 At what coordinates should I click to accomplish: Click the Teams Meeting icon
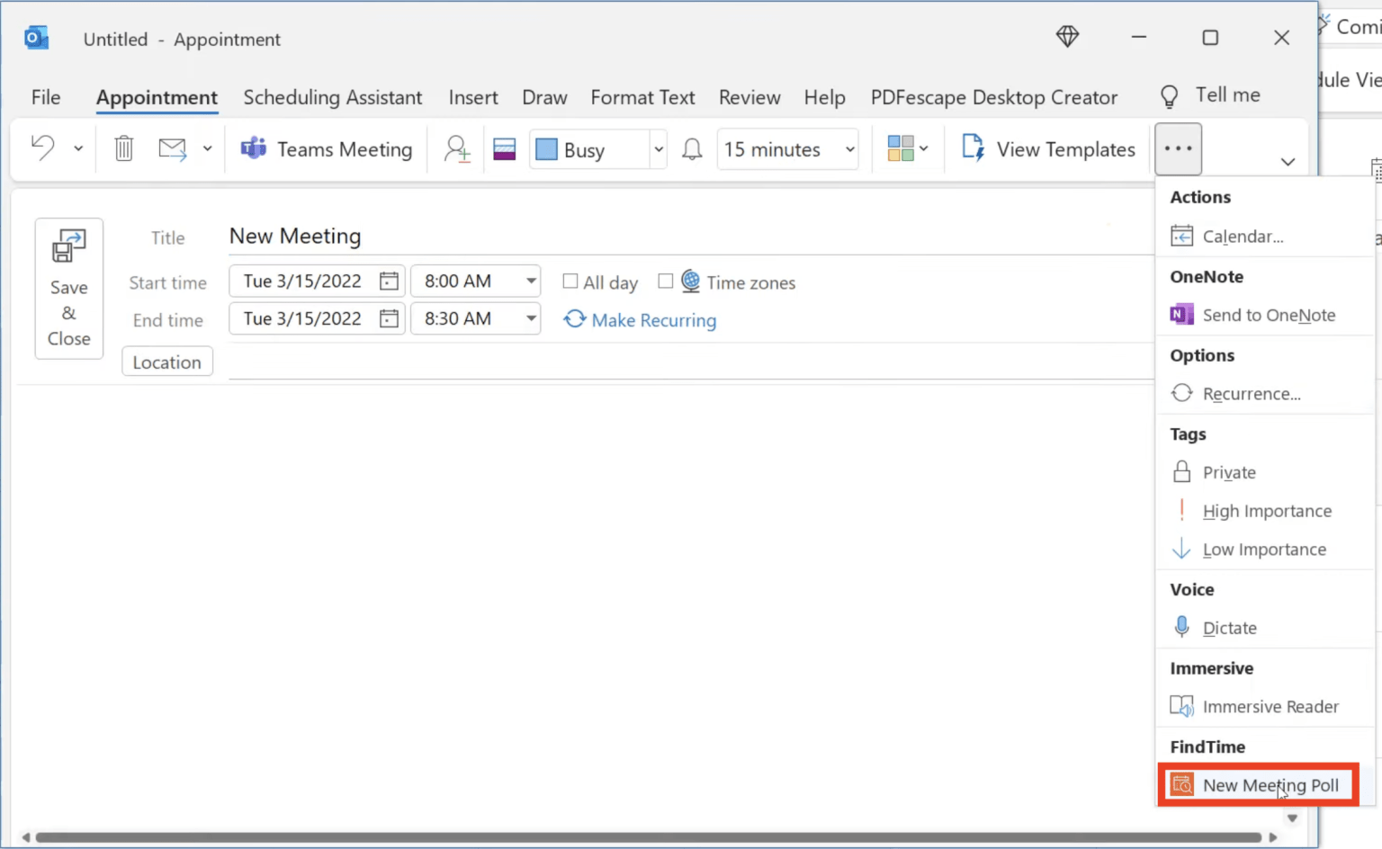pos(254,148)
